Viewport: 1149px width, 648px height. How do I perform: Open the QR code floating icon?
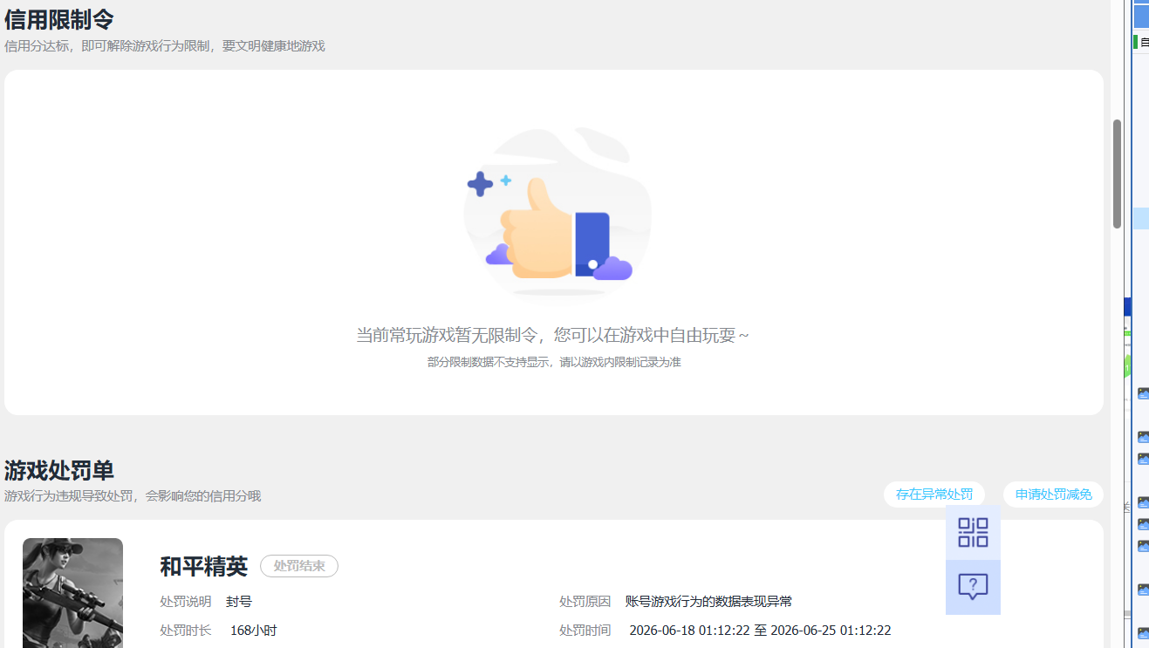pyautogui.click(x=973, y=532)
